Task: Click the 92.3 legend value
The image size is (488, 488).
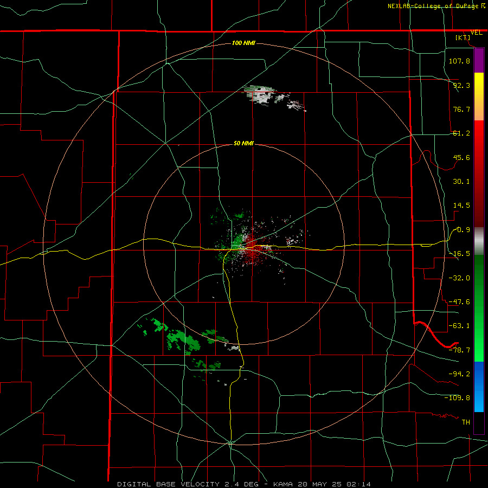Action: coord(461,85)
